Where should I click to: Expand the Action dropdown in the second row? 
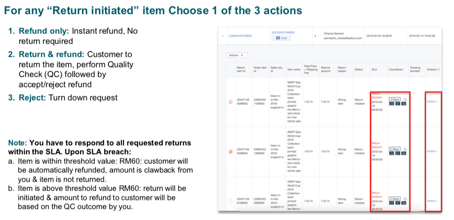[x=432, y=151]
